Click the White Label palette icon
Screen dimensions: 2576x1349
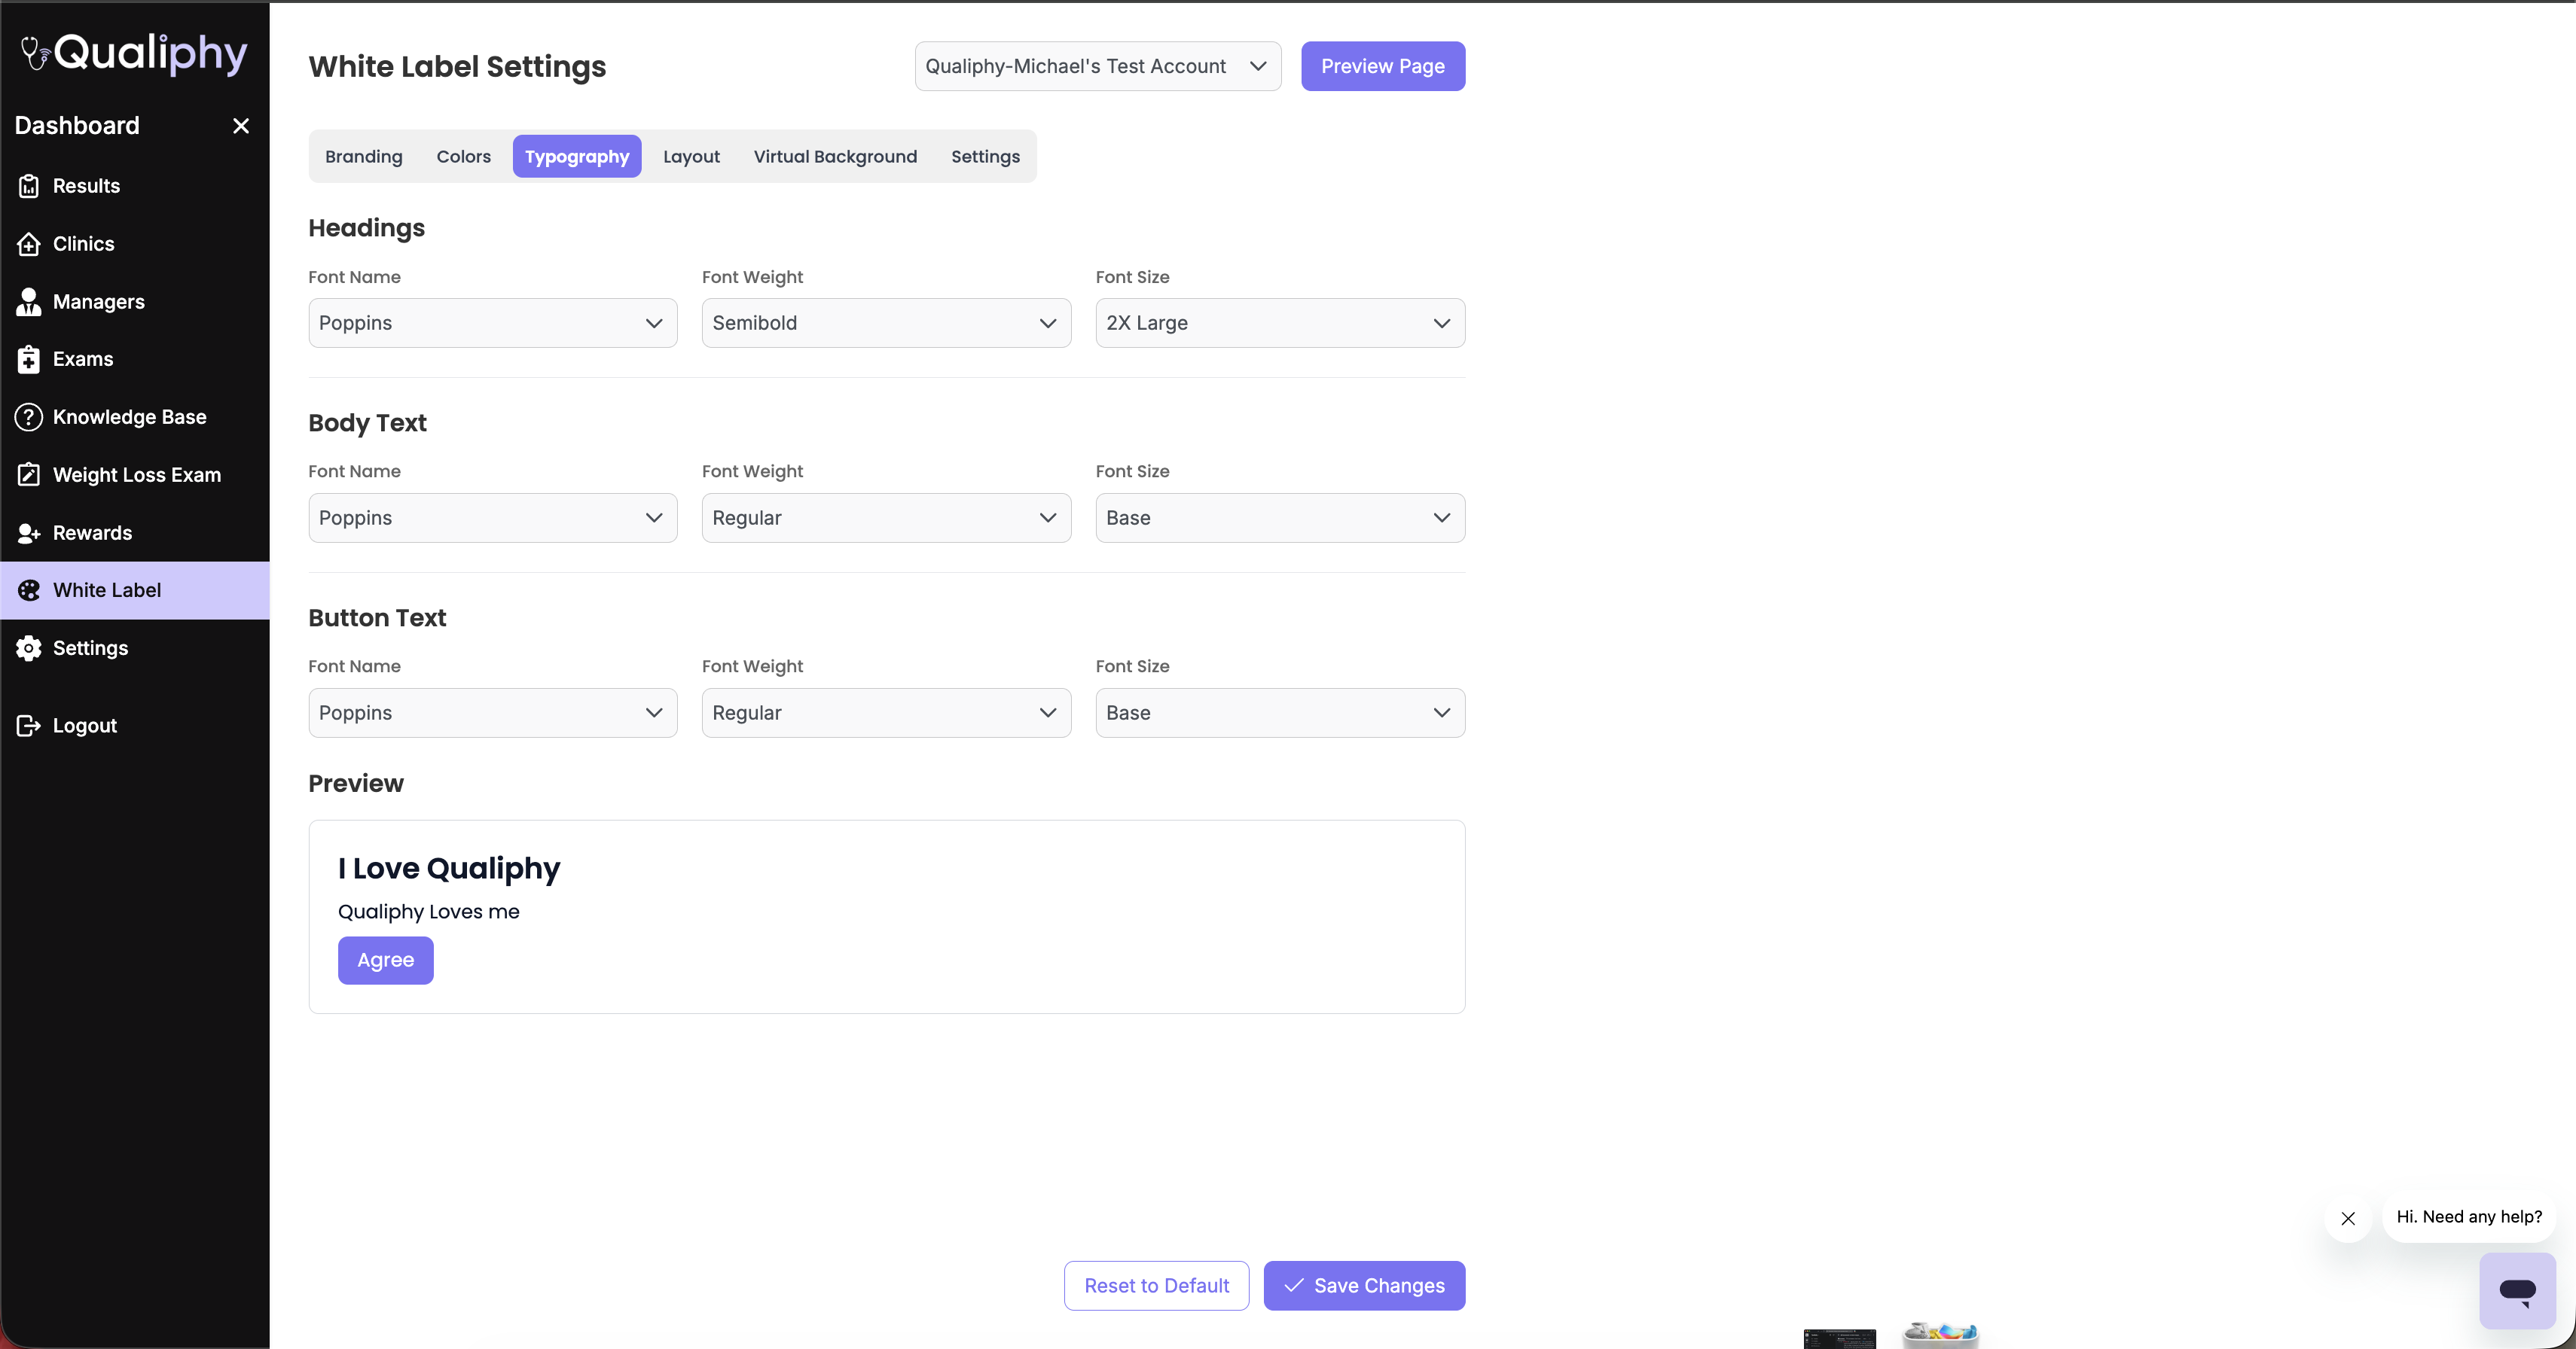(29, 590)
